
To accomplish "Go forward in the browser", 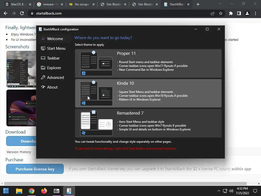I will pos(14,13).
